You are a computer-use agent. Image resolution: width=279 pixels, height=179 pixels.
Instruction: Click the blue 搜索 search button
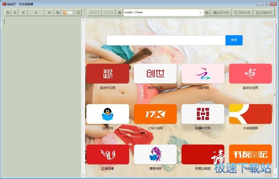click(x=234, y=40)
